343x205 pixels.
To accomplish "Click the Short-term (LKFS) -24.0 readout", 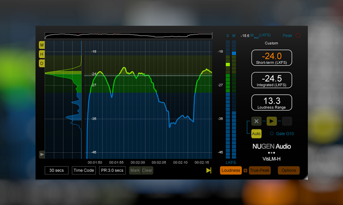I will pos(272,58).
